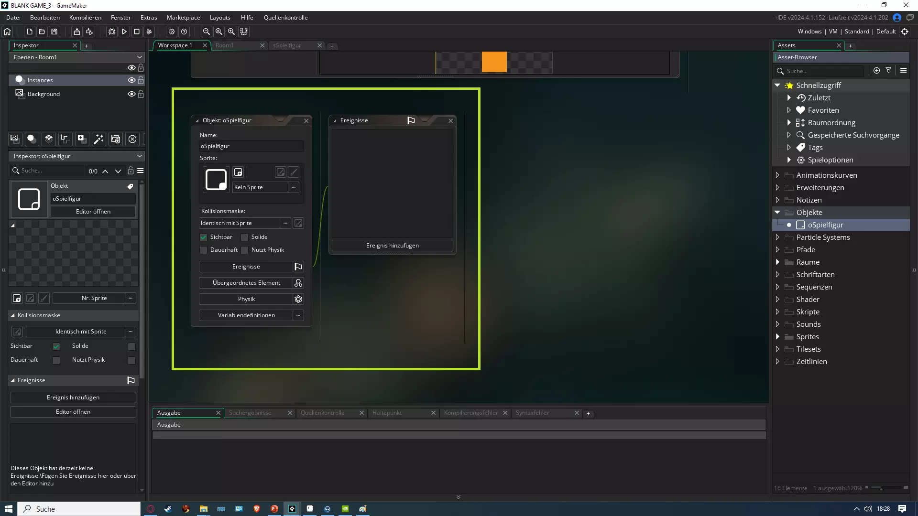Open the Kompilieren menu

coord(85,18)
